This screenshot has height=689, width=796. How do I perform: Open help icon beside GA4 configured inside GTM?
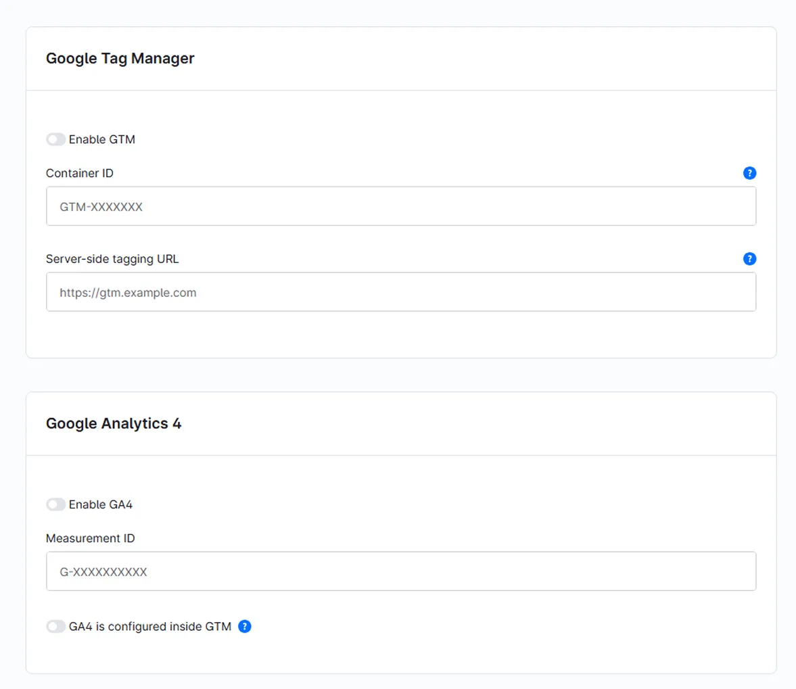coord(245,627)
